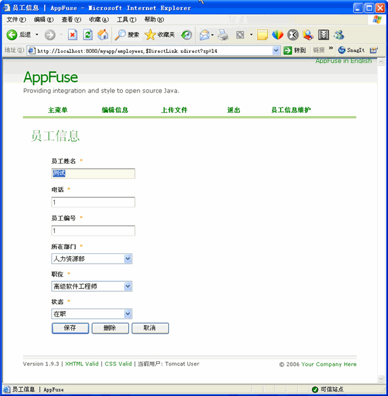The image size is (388, 396).
Task: Open the 帮助 (Help) menu
Action: (x=154, y=20)
